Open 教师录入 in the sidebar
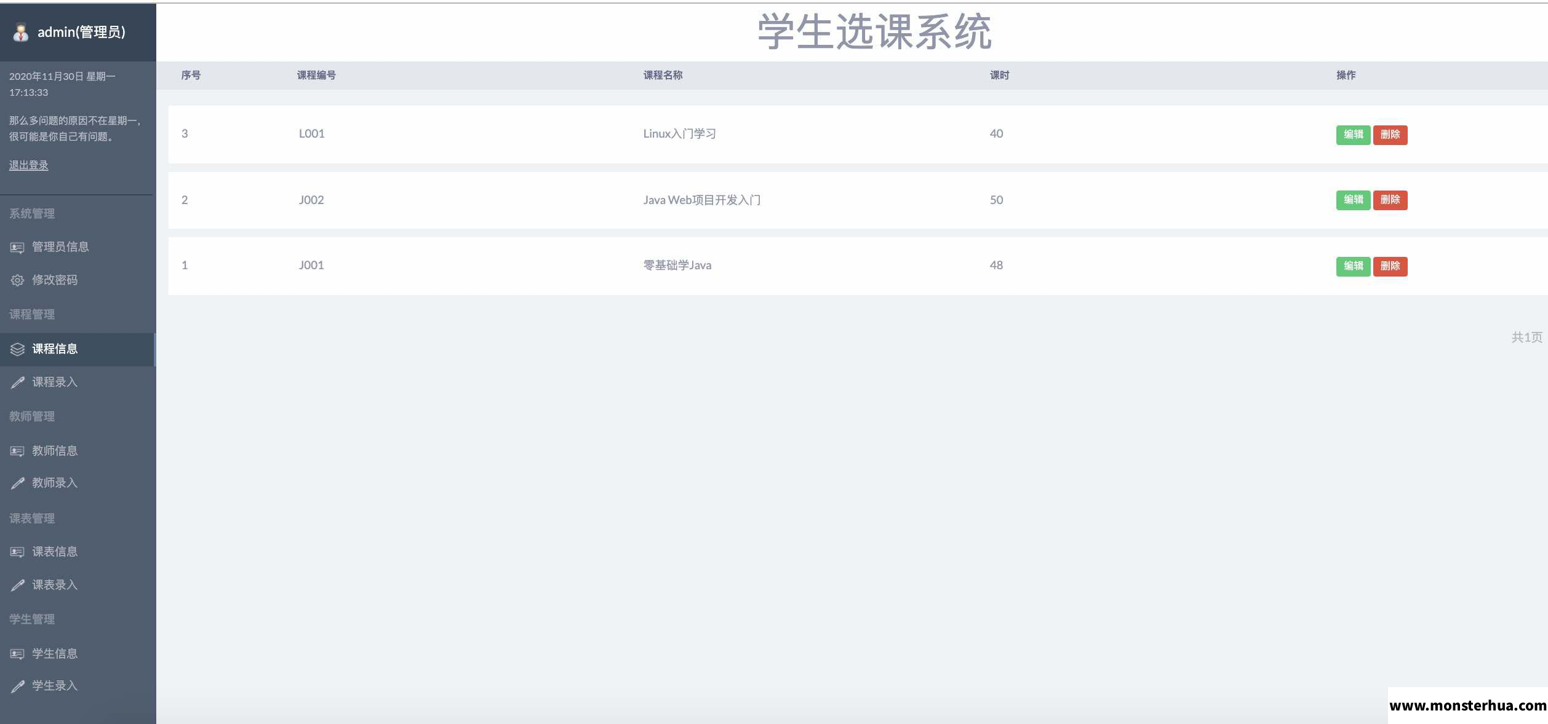The height and width of the screenshot is (724, 1548). pos(77,483)
